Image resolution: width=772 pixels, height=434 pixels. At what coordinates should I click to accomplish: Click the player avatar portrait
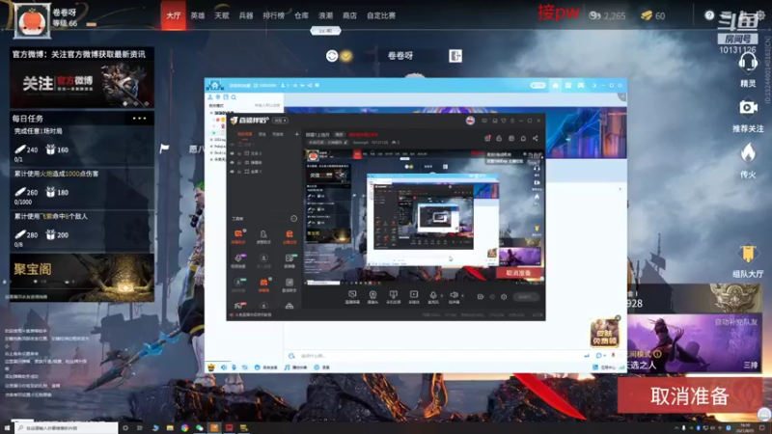pyautogui.click(x=32, y=21)
